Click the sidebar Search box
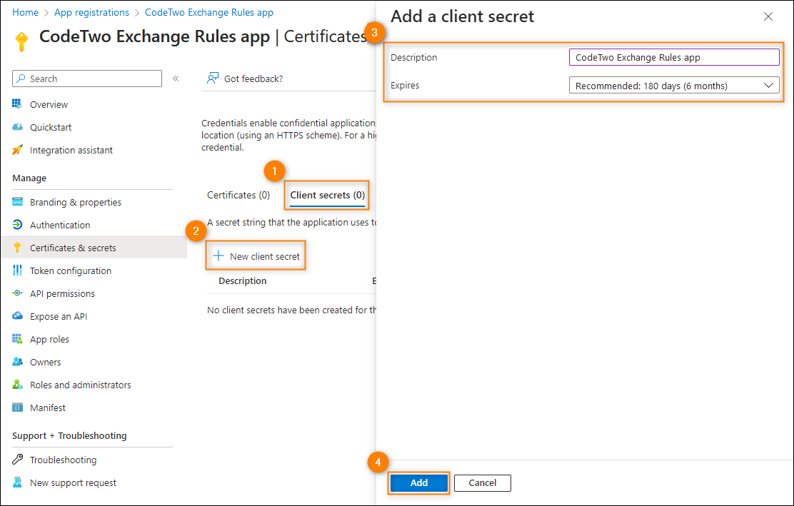The image size is (794, 506). pos(87,79)
